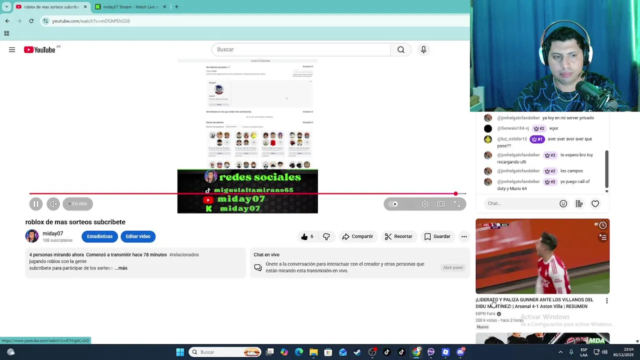Open the chat panel with Abrir panel
The height and width of the screenshot is (360, 640).
pos(453,267)
